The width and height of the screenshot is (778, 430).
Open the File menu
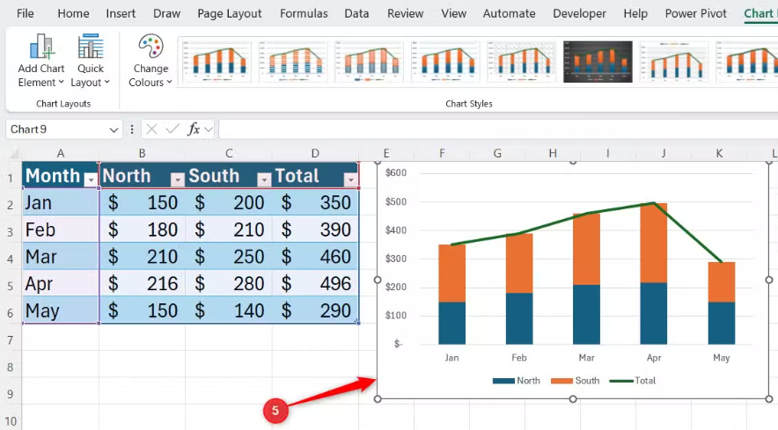pyautogui.click(x=26, y=13)
